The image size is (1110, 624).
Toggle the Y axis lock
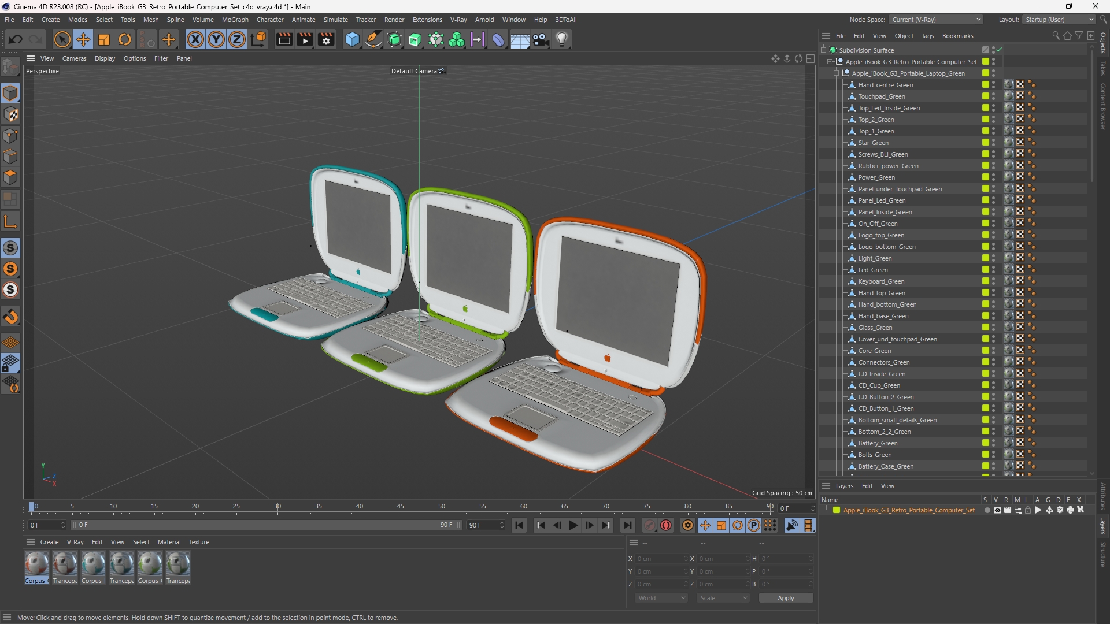(216, 39)
